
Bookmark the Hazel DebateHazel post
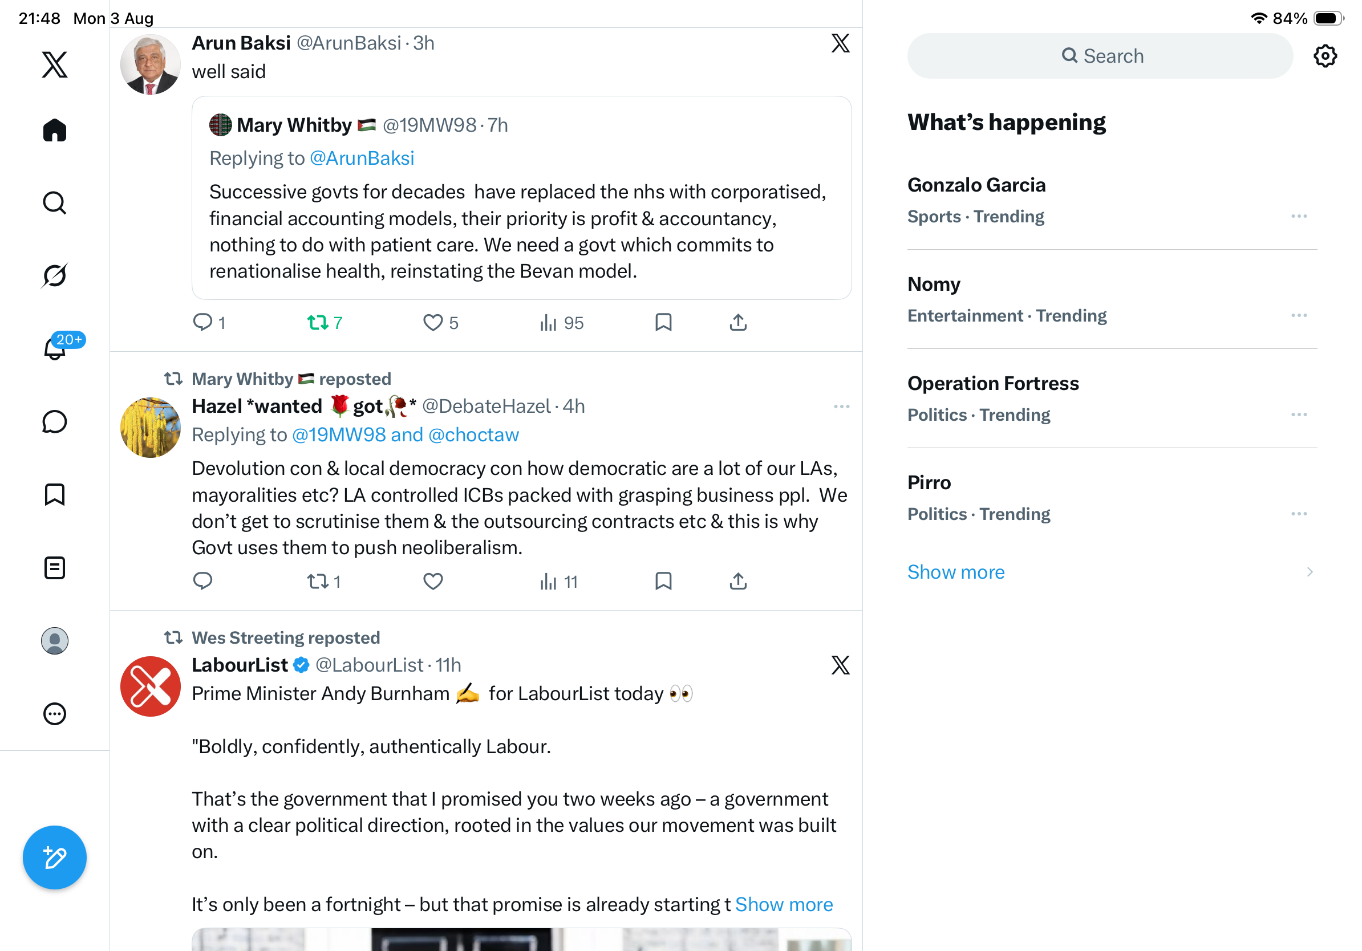point(663,582)
